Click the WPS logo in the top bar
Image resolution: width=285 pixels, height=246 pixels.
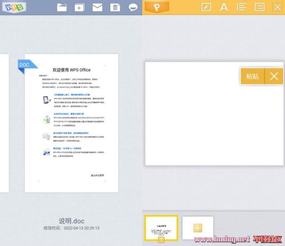(x=14, y=7)
